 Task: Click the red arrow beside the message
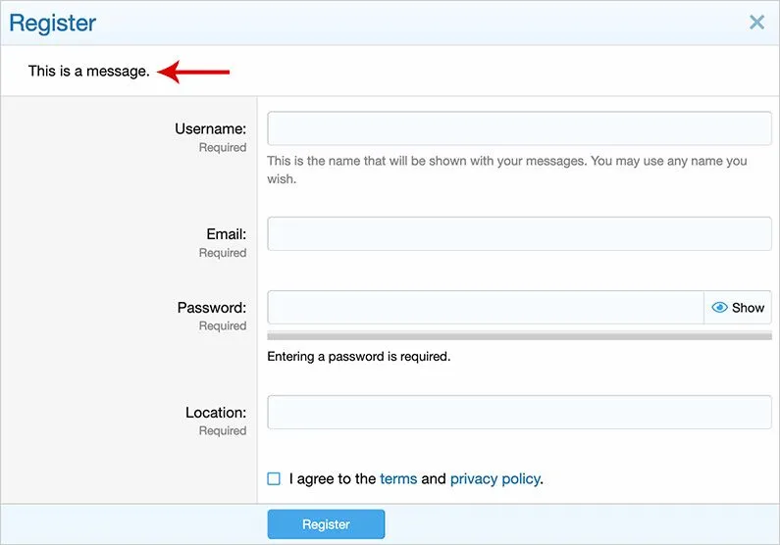(x=194, y=72)
